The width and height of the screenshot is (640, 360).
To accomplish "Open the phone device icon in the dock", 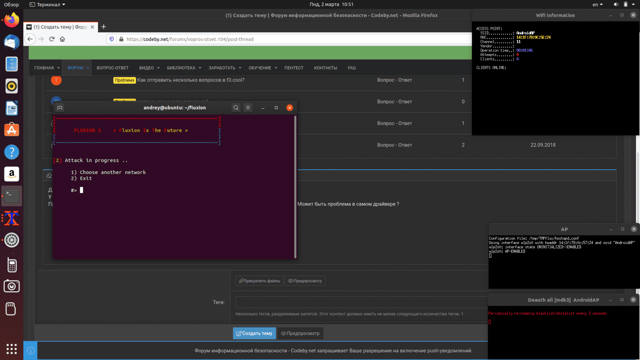I will [12, 265].
